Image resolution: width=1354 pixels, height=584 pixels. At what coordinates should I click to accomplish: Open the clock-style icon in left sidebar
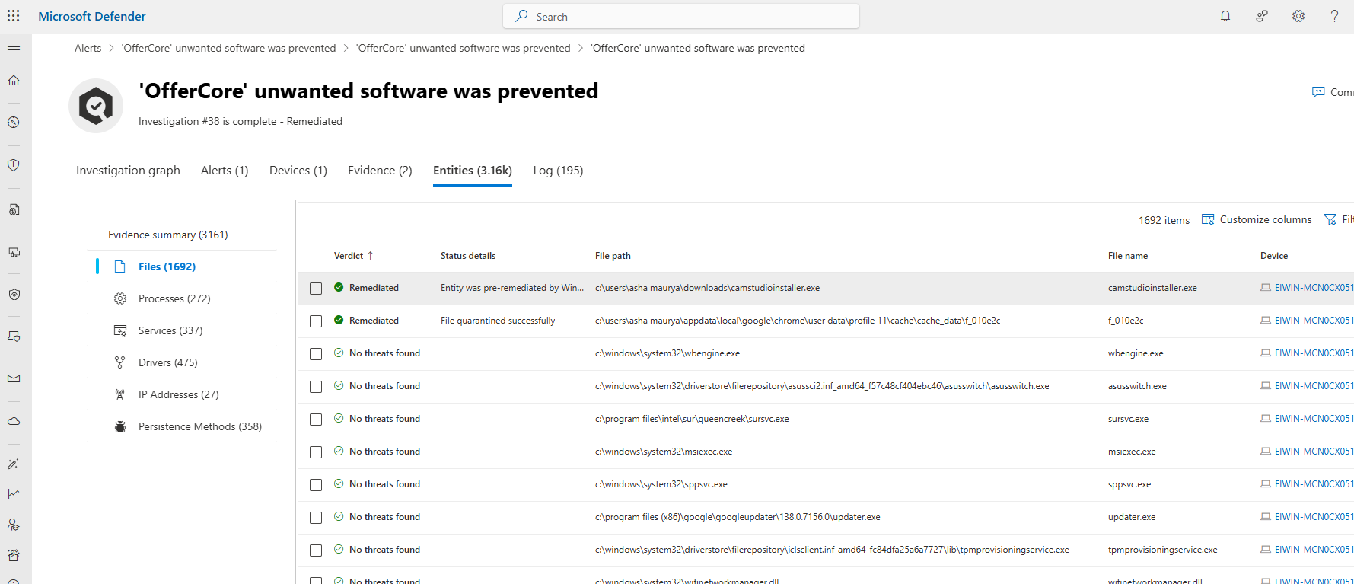(x=14, y=123)
